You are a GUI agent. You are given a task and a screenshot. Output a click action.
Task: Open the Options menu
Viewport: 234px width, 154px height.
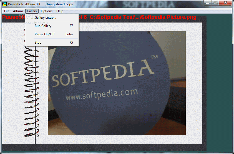point(47,11)
